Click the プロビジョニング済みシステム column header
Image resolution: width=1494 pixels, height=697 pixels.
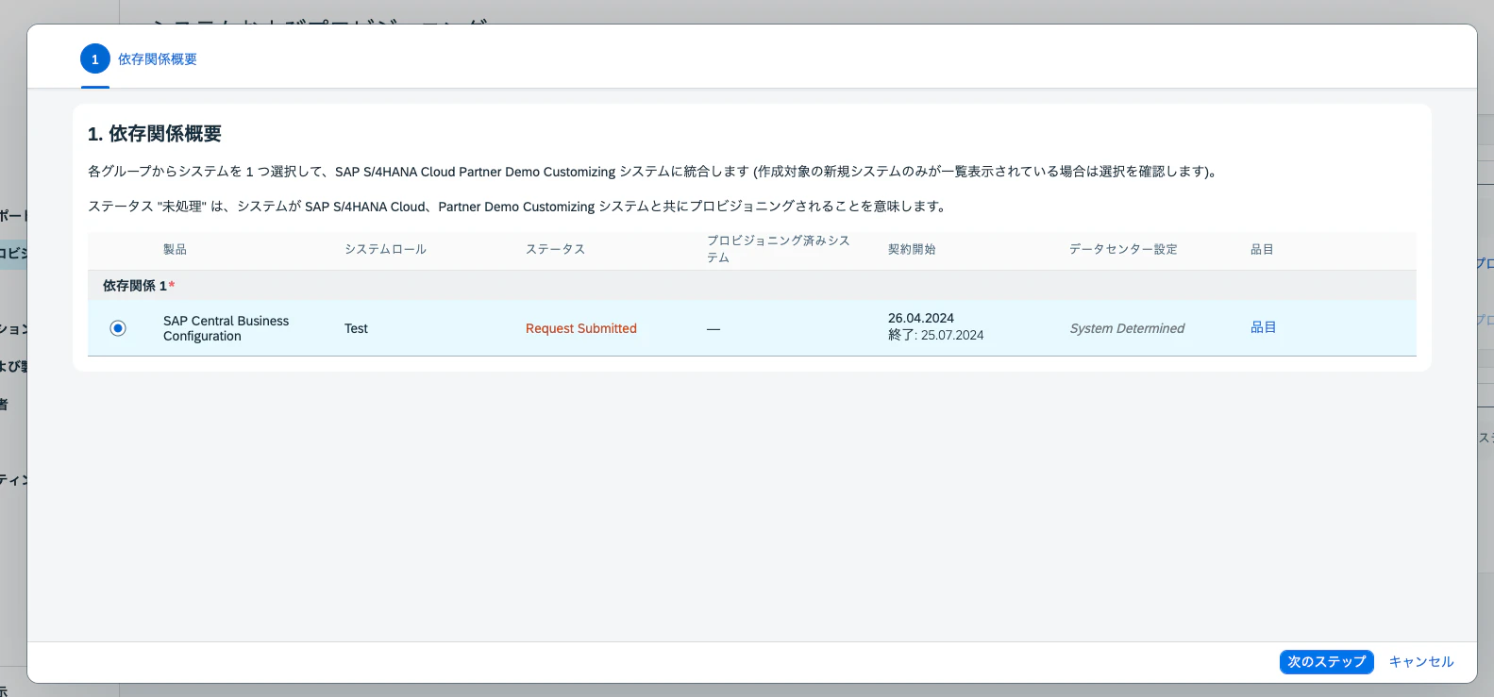coord(779,249)
